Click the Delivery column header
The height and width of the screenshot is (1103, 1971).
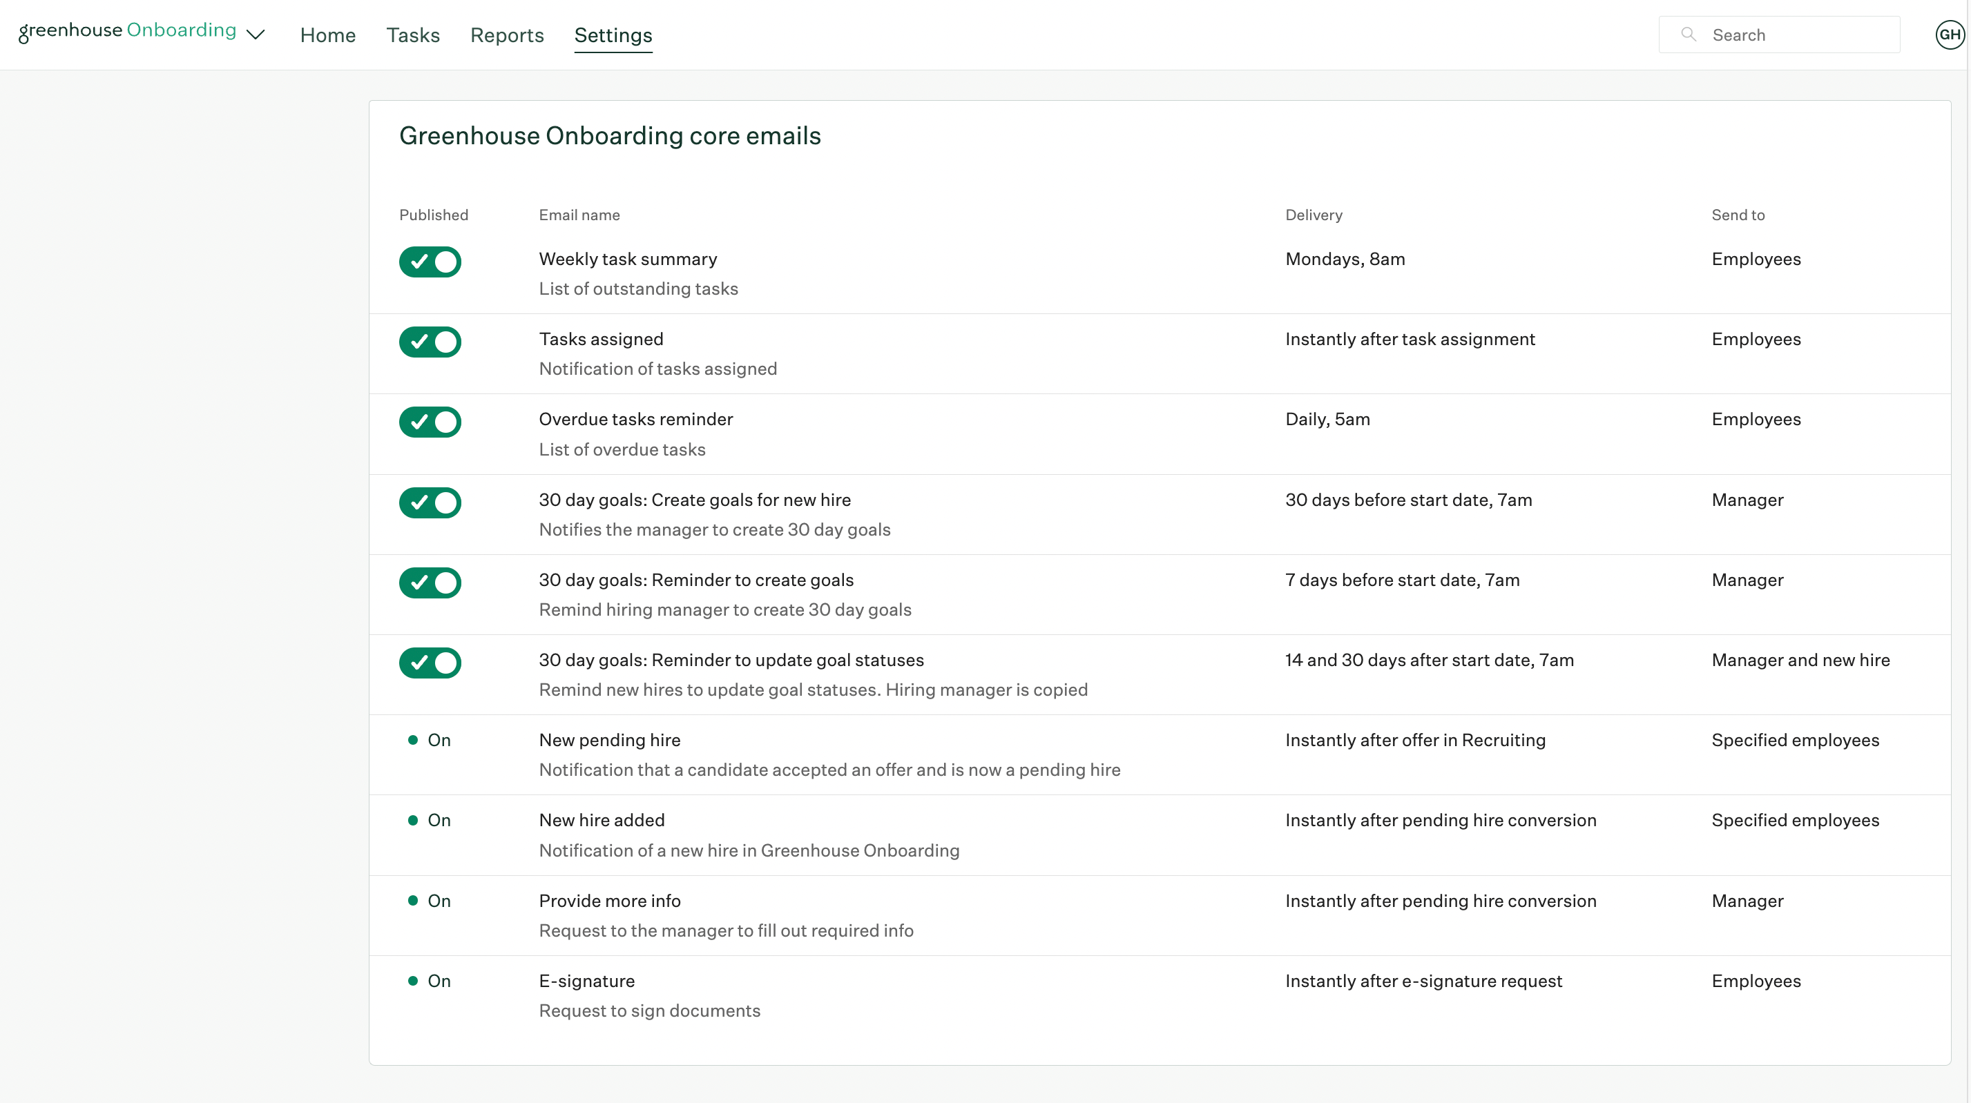point(1314,215)
